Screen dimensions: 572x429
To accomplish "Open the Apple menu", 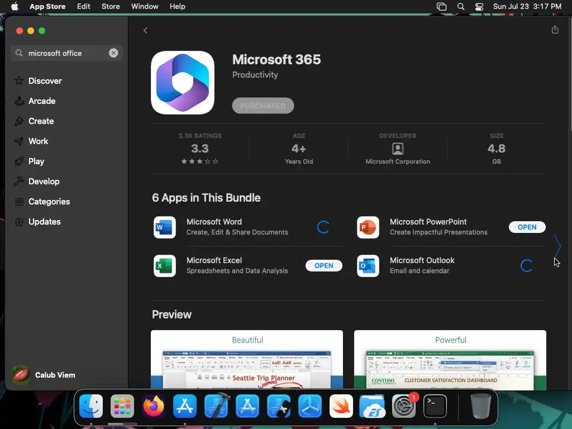I will pos(15,7).
